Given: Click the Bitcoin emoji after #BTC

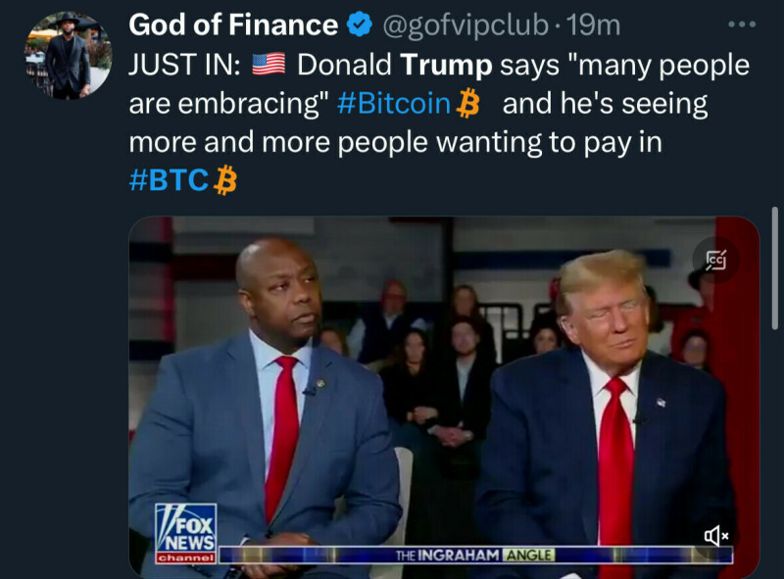Looking at the screenshot, I should tap(226, 181).
